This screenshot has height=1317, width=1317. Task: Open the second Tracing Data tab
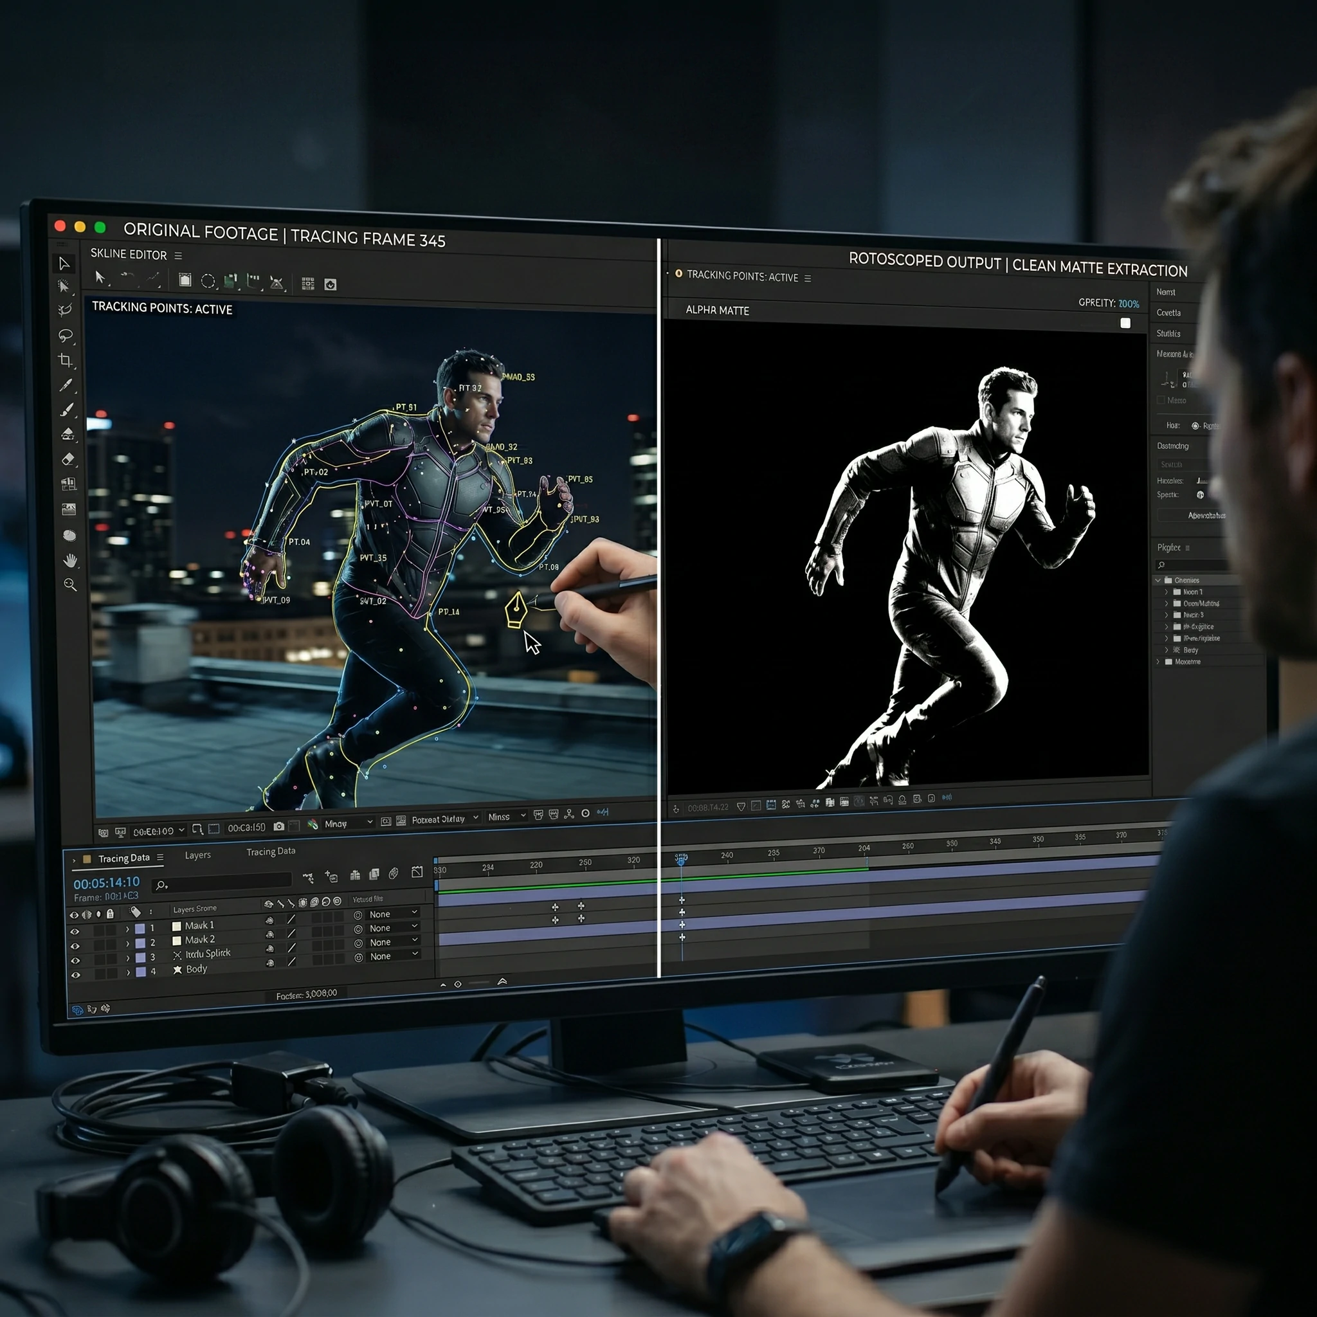271,851
